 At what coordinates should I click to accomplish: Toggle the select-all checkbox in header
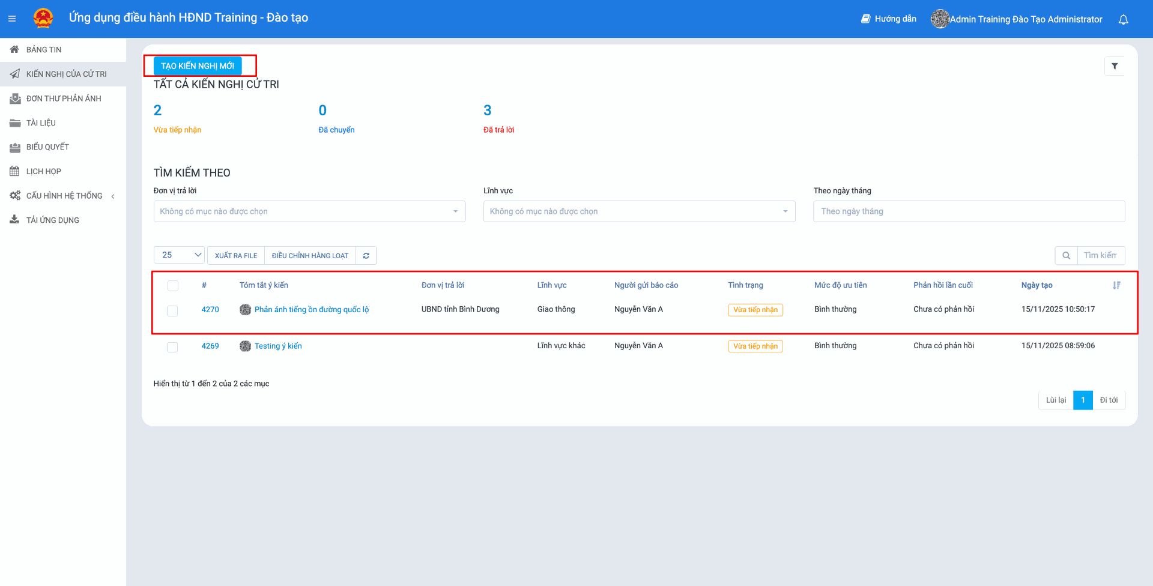pos(173,286)
